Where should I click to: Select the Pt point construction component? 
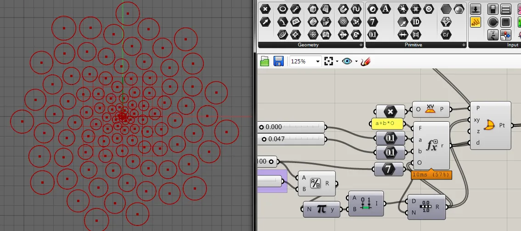[490, 125]
